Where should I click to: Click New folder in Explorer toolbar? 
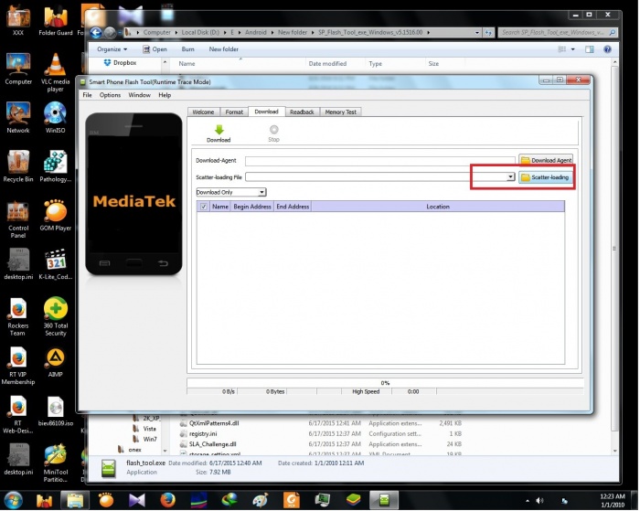pyautogui.click(x=224, y=49)
